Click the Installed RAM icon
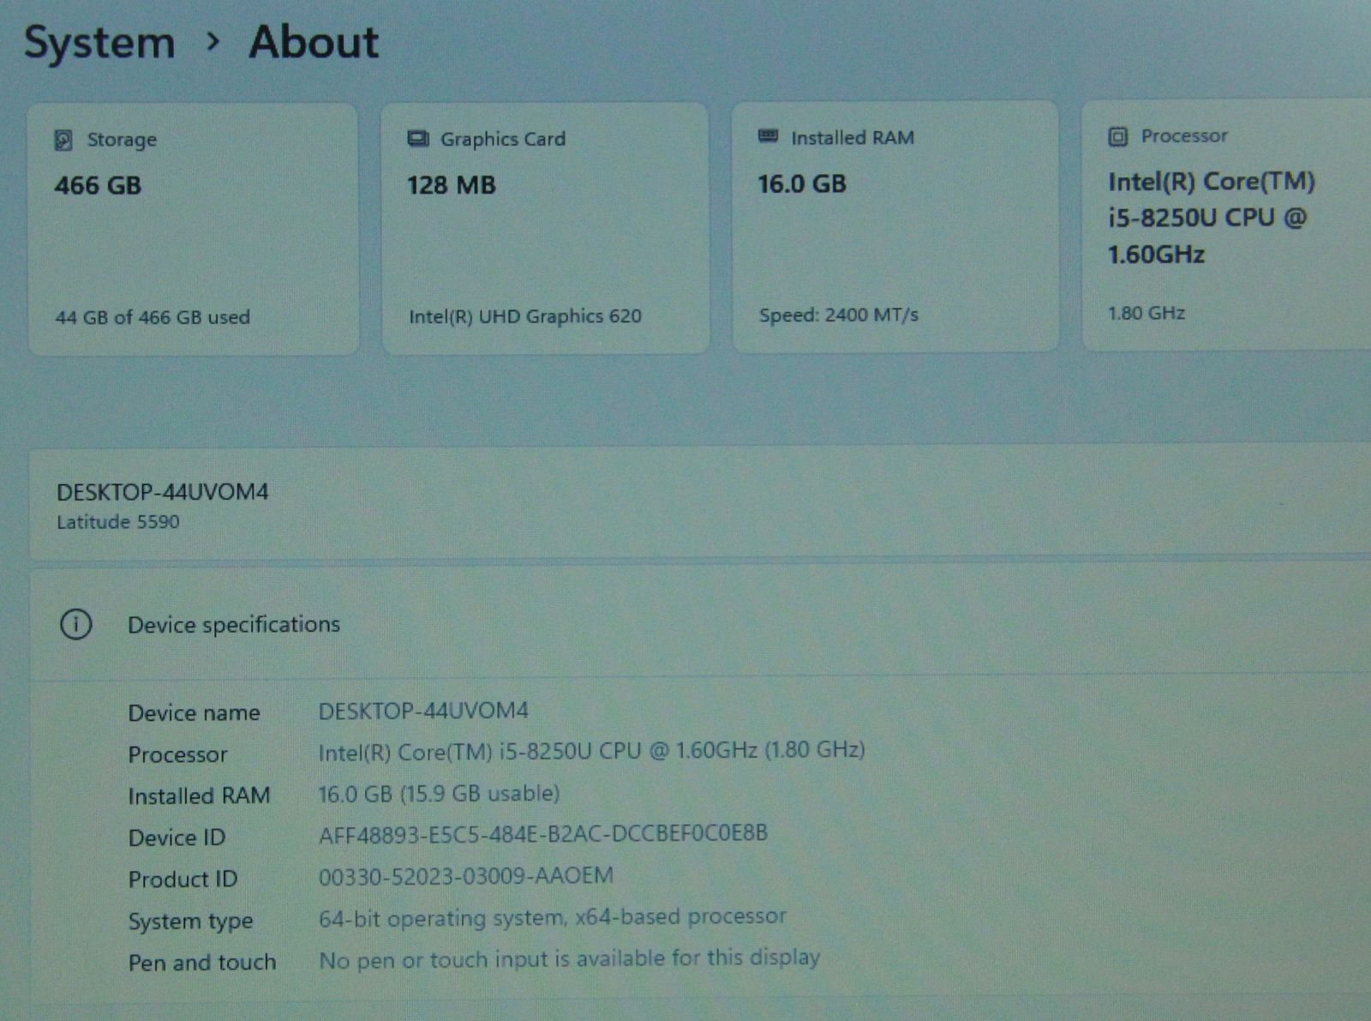The width and height of the screenshot is (1371, 1021). [x=769, y=137]
